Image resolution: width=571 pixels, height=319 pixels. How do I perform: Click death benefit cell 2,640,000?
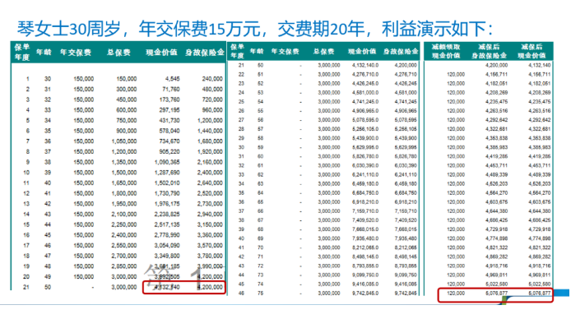pyautogui.click(x=210, y=183)
